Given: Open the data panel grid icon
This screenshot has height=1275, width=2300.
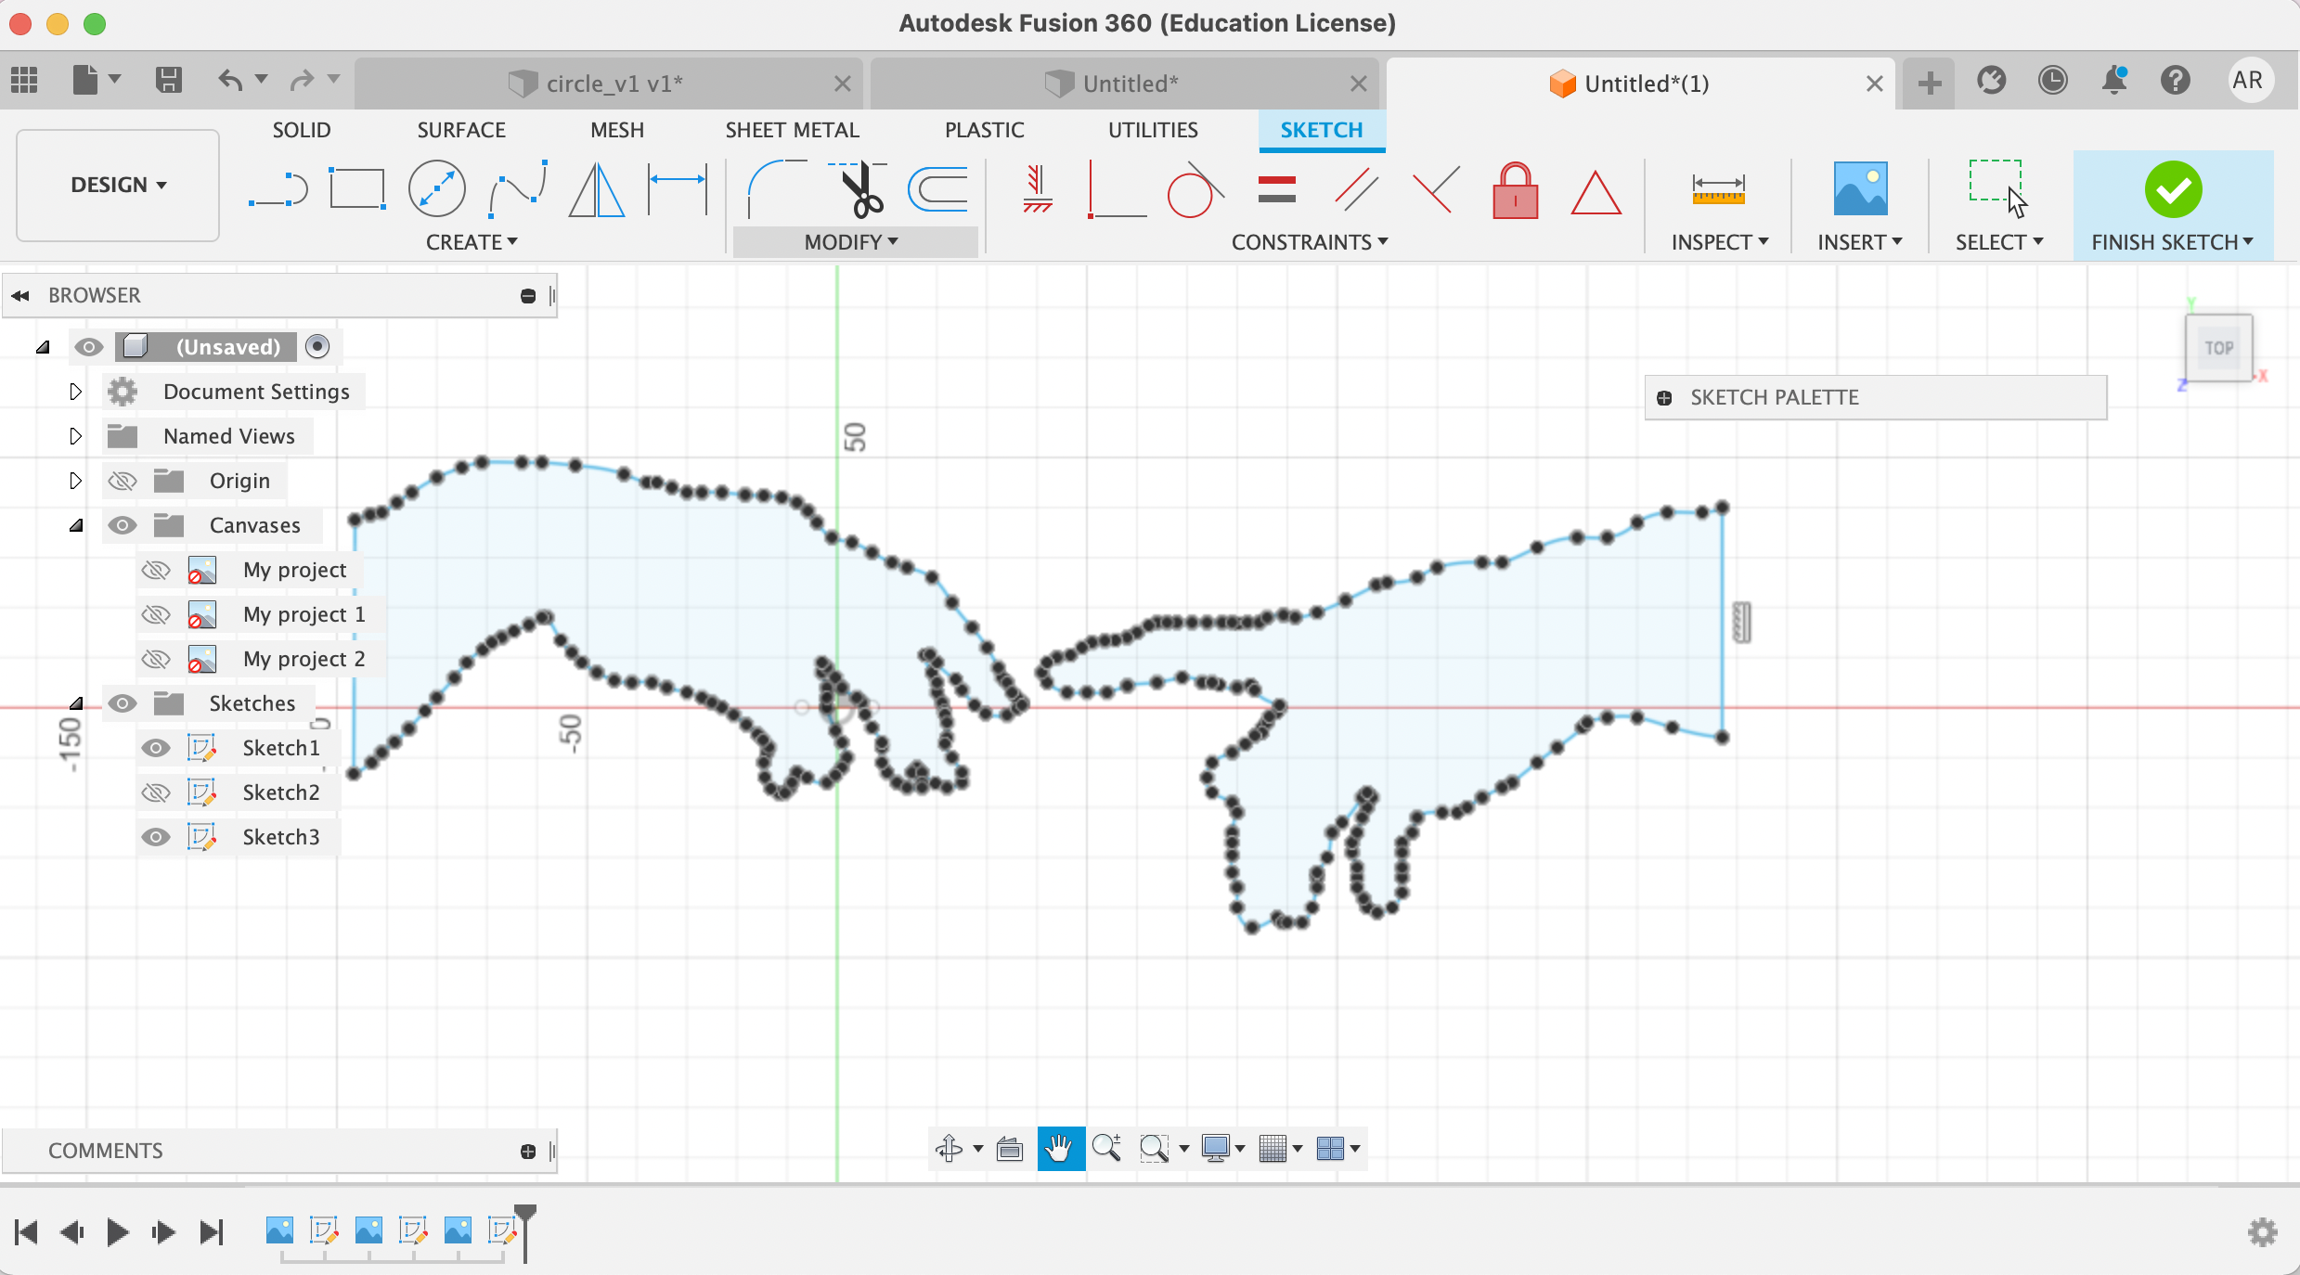Looking at the screenshot, I should pyautogui.click(x=24, y=81).
